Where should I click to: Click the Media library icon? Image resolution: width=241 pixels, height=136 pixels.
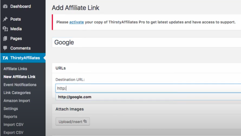pos(5,29)
